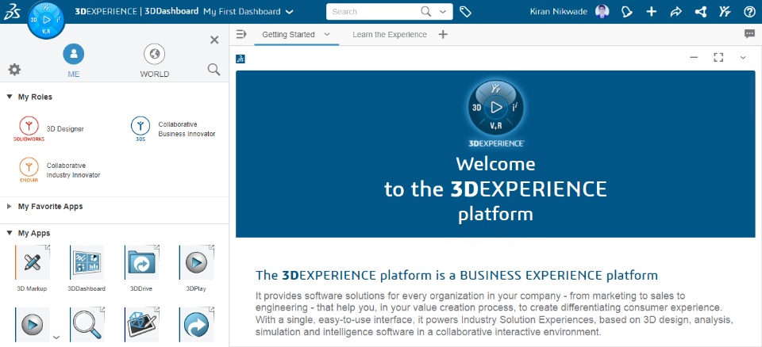Switch to Learn the Experience tab

tap(390, 34)
